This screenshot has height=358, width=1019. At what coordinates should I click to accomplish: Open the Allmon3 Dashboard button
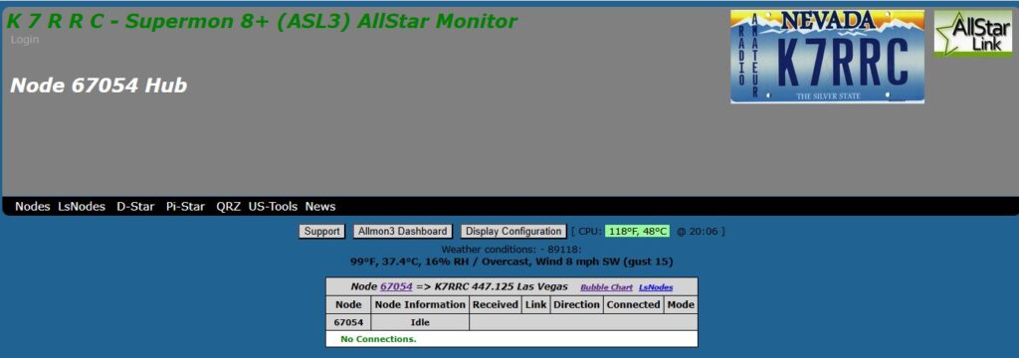coord(403,232)
